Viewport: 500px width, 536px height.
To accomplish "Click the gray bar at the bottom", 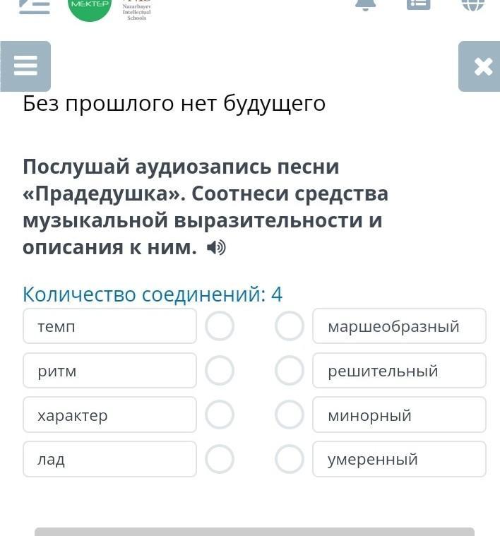I will [x=254, y=531].
